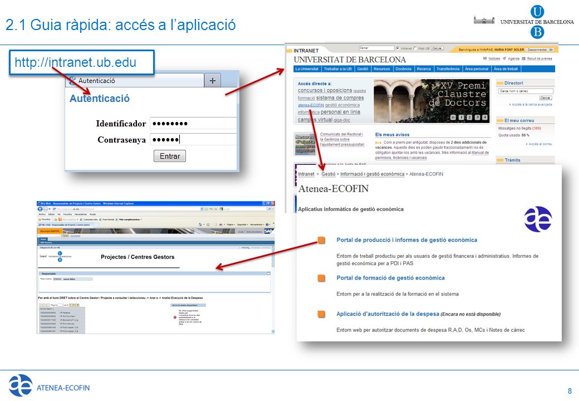This screenshot has height=401, width=579.
Task: Click the Intranet breadcrumb link
Action: pos(306,174)
